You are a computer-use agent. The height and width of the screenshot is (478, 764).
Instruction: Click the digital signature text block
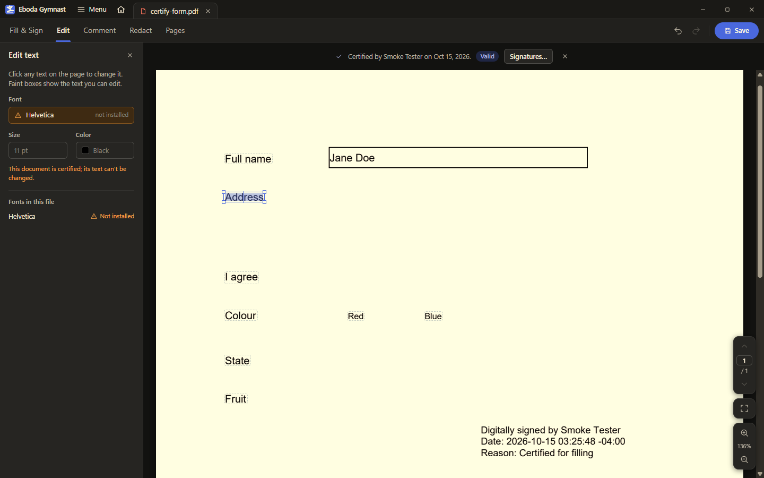coord(553,441)
